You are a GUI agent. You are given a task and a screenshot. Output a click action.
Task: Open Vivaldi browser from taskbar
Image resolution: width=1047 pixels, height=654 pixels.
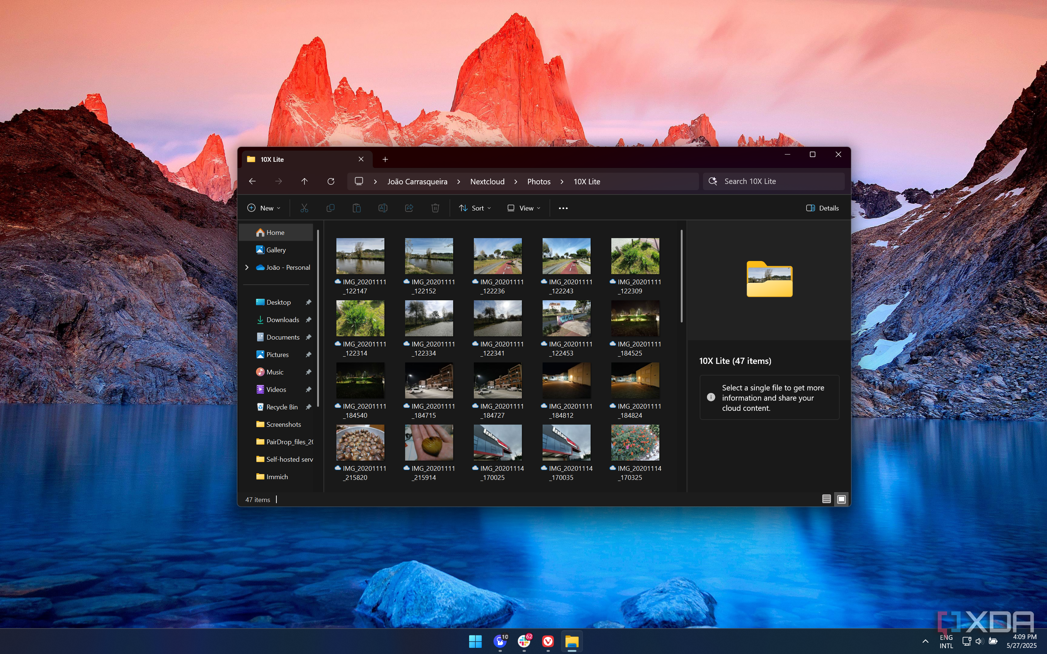(x=548, y=641)
